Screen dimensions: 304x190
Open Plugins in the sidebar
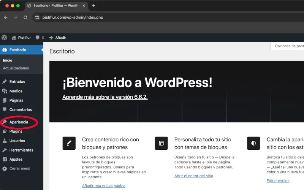click(x=16, y=131)
